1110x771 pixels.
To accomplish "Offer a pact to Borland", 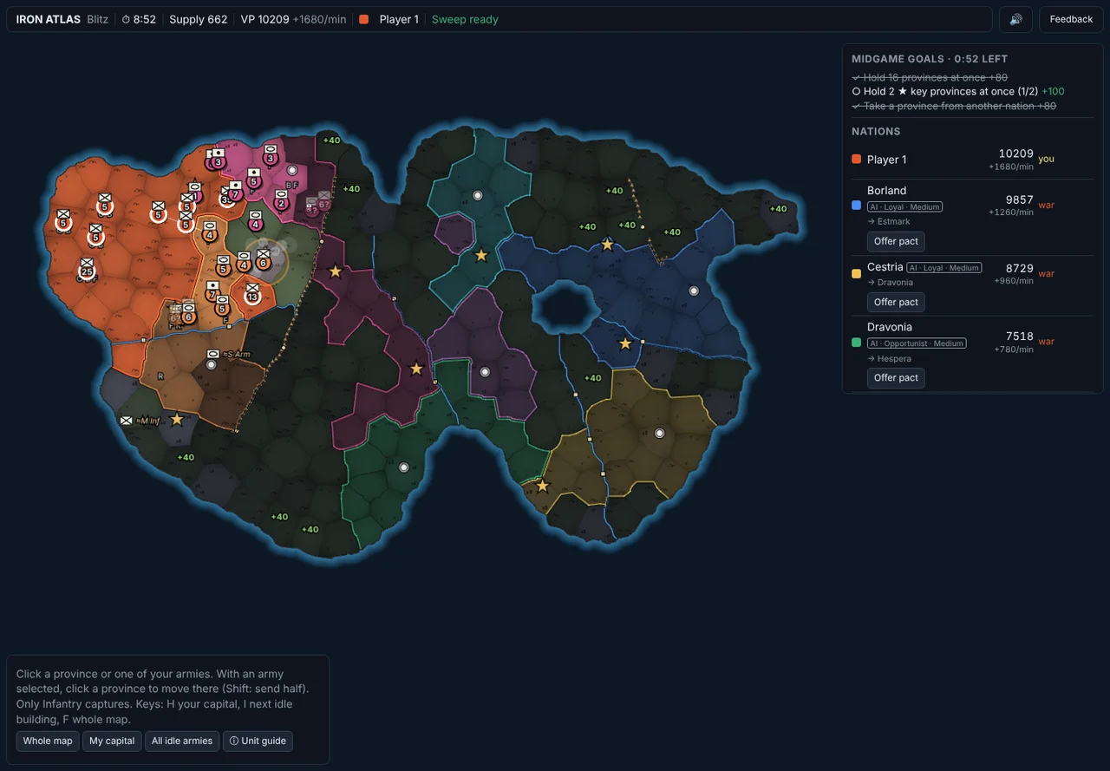I will pyautogui.click(x=896, y=241).
